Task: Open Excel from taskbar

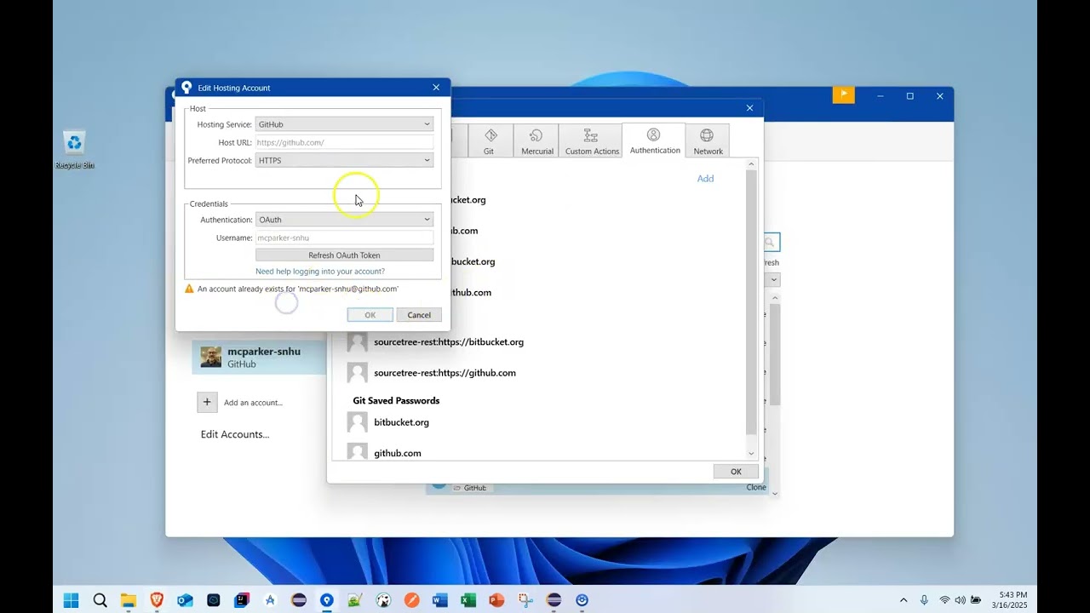Action: pyautogui.click(x=468, y=600)
